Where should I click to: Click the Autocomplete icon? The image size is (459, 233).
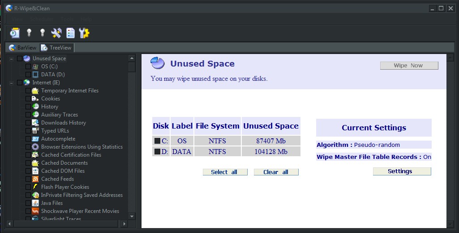[35, 139]
